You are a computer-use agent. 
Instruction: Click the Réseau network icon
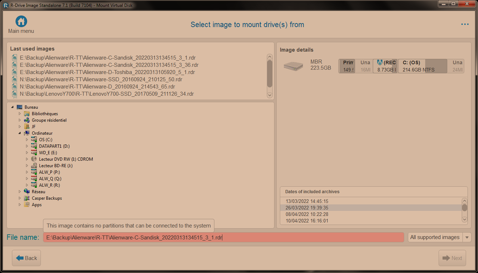27,192
